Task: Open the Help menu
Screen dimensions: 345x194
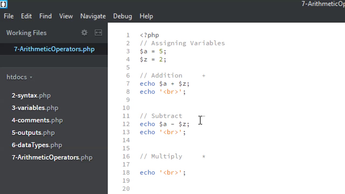Action: tap(146, 16)
